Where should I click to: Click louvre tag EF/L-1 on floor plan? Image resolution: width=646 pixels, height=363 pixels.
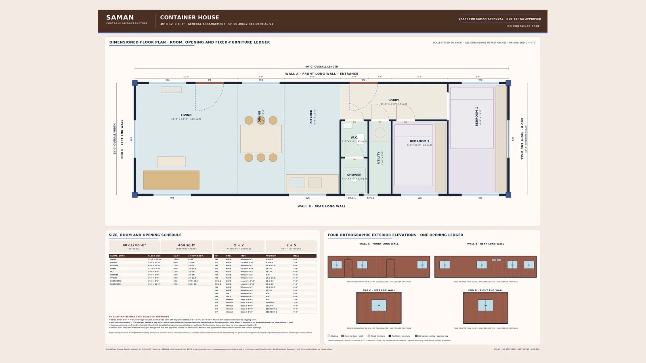[x=352, y=198]
